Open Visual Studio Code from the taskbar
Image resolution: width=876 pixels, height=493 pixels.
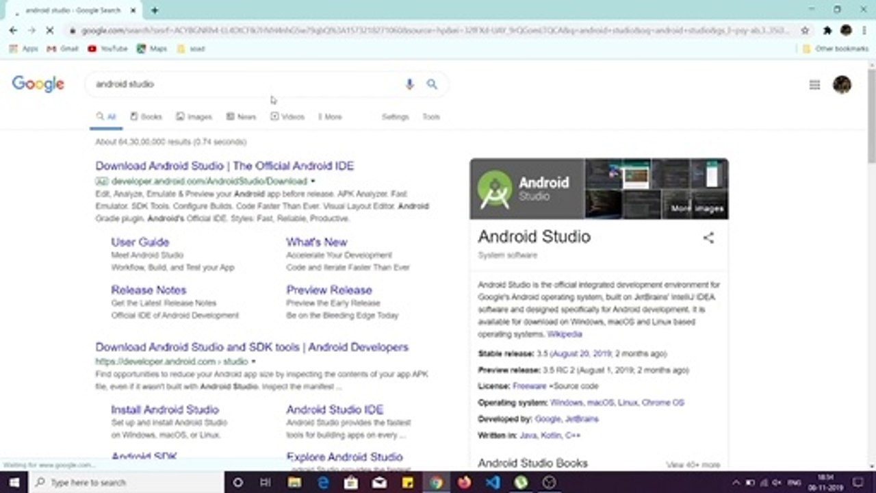coord(493,482)
